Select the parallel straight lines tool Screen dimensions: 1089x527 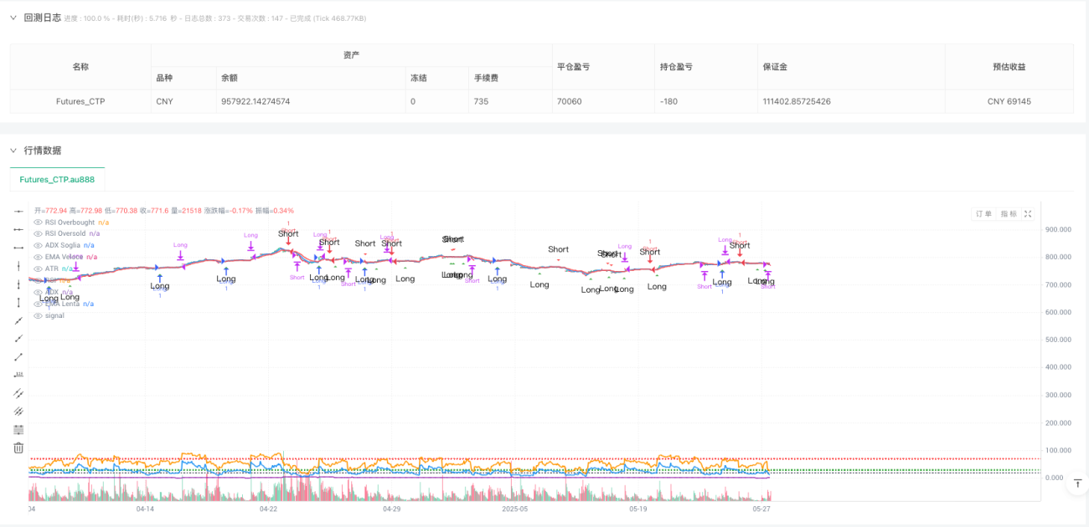click(x=18, y=393)
